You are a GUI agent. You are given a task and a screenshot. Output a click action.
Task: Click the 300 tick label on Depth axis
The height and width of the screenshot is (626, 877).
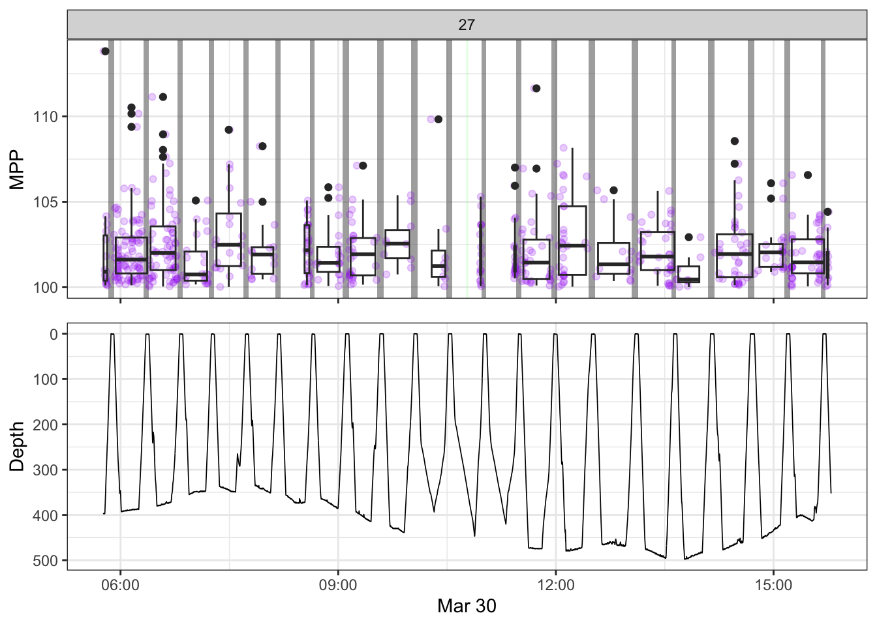click(46, 470)
